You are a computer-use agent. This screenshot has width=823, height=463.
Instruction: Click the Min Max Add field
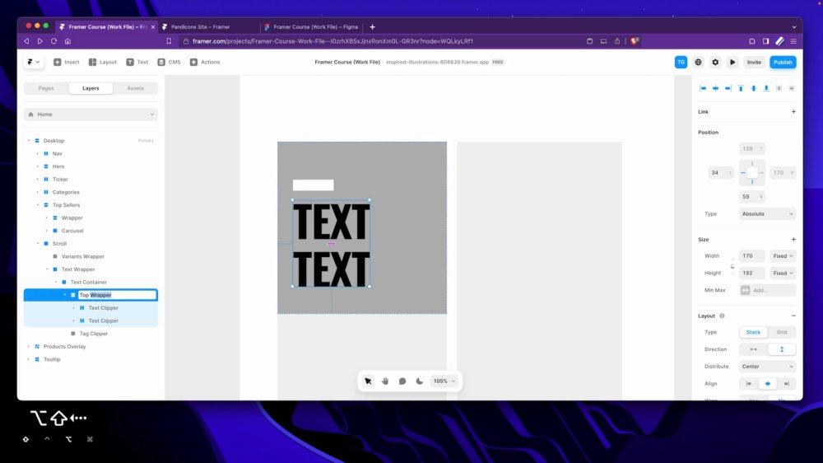click(767, 290)
